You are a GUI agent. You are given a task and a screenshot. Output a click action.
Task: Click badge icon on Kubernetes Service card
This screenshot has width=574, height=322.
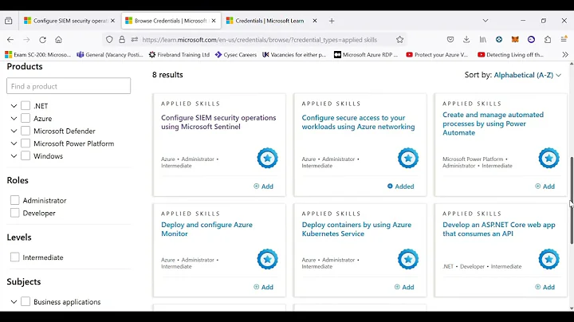(x=408, y=259)
